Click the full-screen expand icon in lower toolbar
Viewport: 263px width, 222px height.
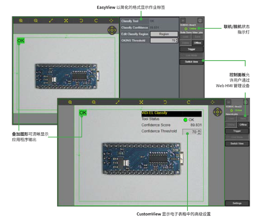(x=141, y=102)
